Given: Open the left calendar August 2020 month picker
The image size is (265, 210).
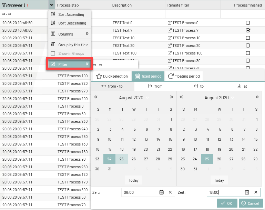Looking at the screenshot, I should pyautogui.click(x=134, y=98).
